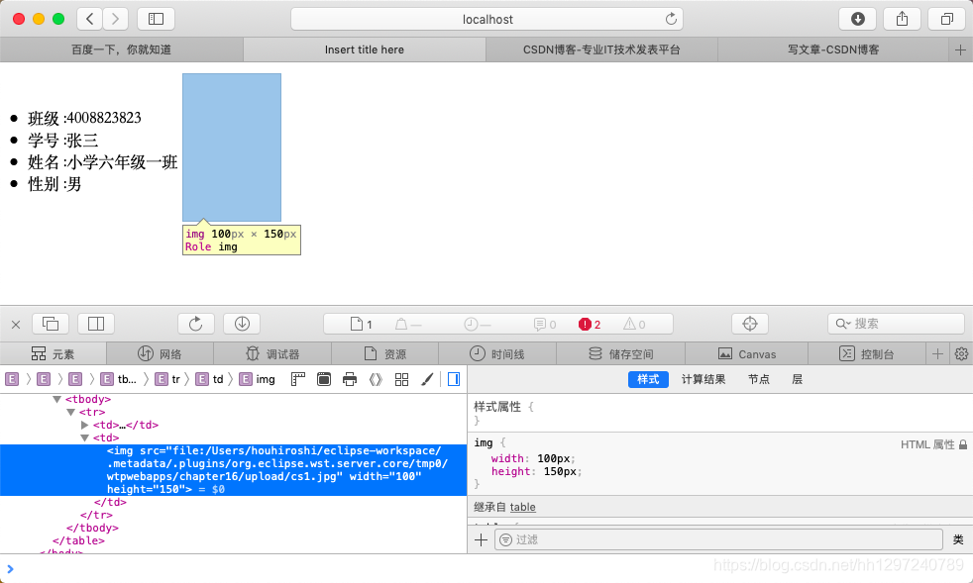This screenshot has width=973, height=583.
Task: Detach inspector into separate window icon
Action: (x=51, y=324)
